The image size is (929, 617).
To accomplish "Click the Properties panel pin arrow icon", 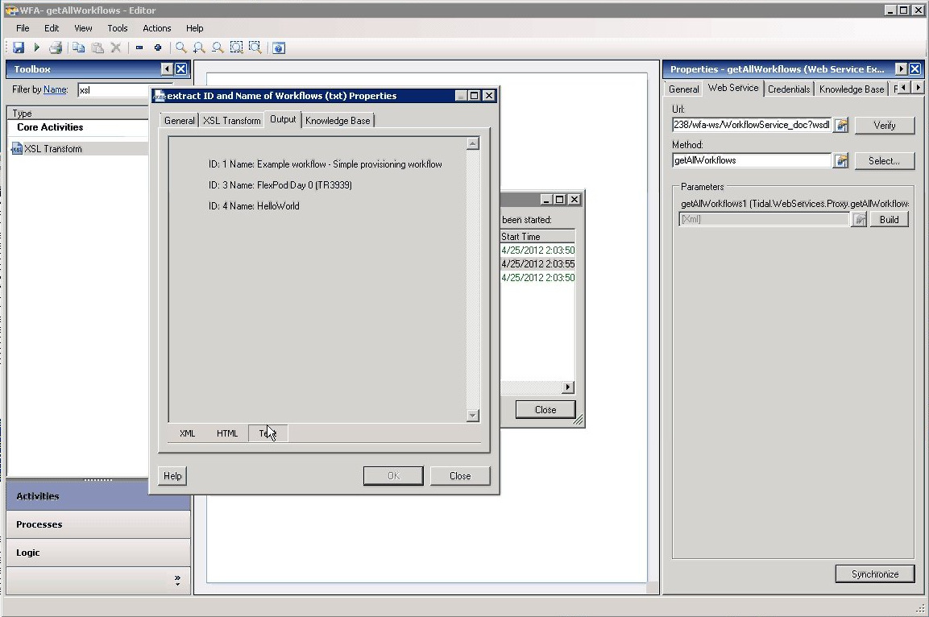I will point(901,69).
